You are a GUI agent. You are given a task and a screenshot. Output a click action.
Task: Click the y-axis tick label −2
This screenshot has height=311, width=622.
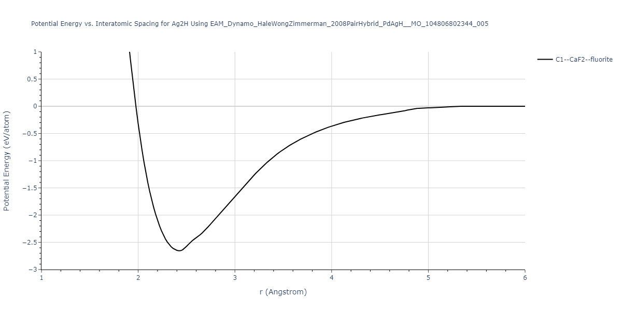click(33, 215)
